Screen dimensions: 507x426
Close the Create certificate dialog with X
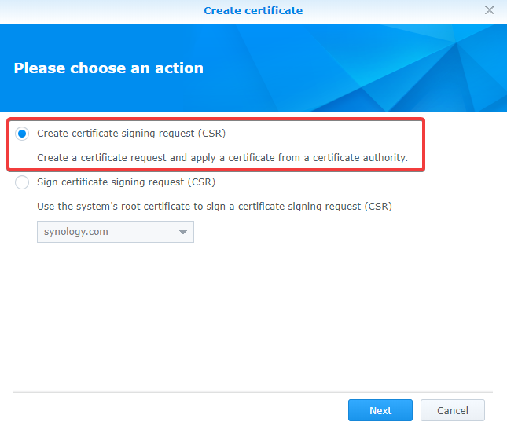(490, 10)
